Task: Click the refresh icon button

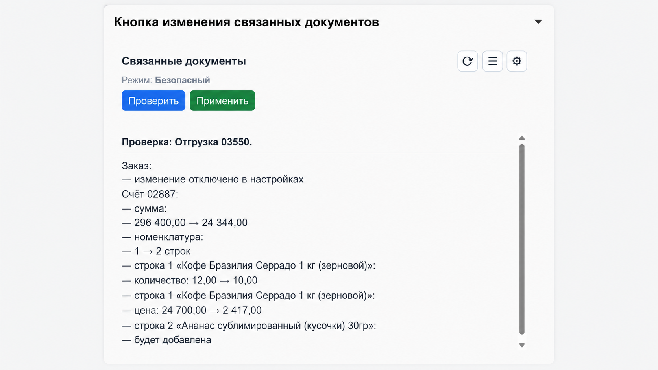Action: [x=468, y=61]
